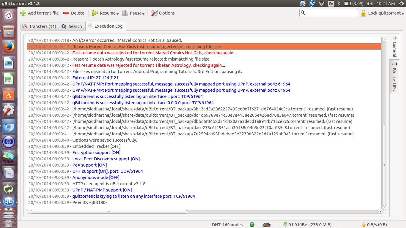Click the qBittorrent launcher icon
This screenshot has height=228, width=406.
[9, 202]
